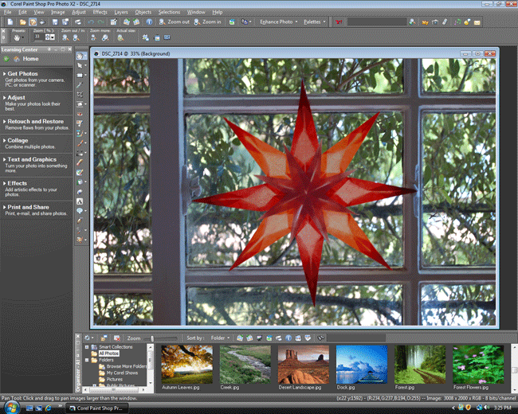Click the volume icon in system tray

(487, 408)
